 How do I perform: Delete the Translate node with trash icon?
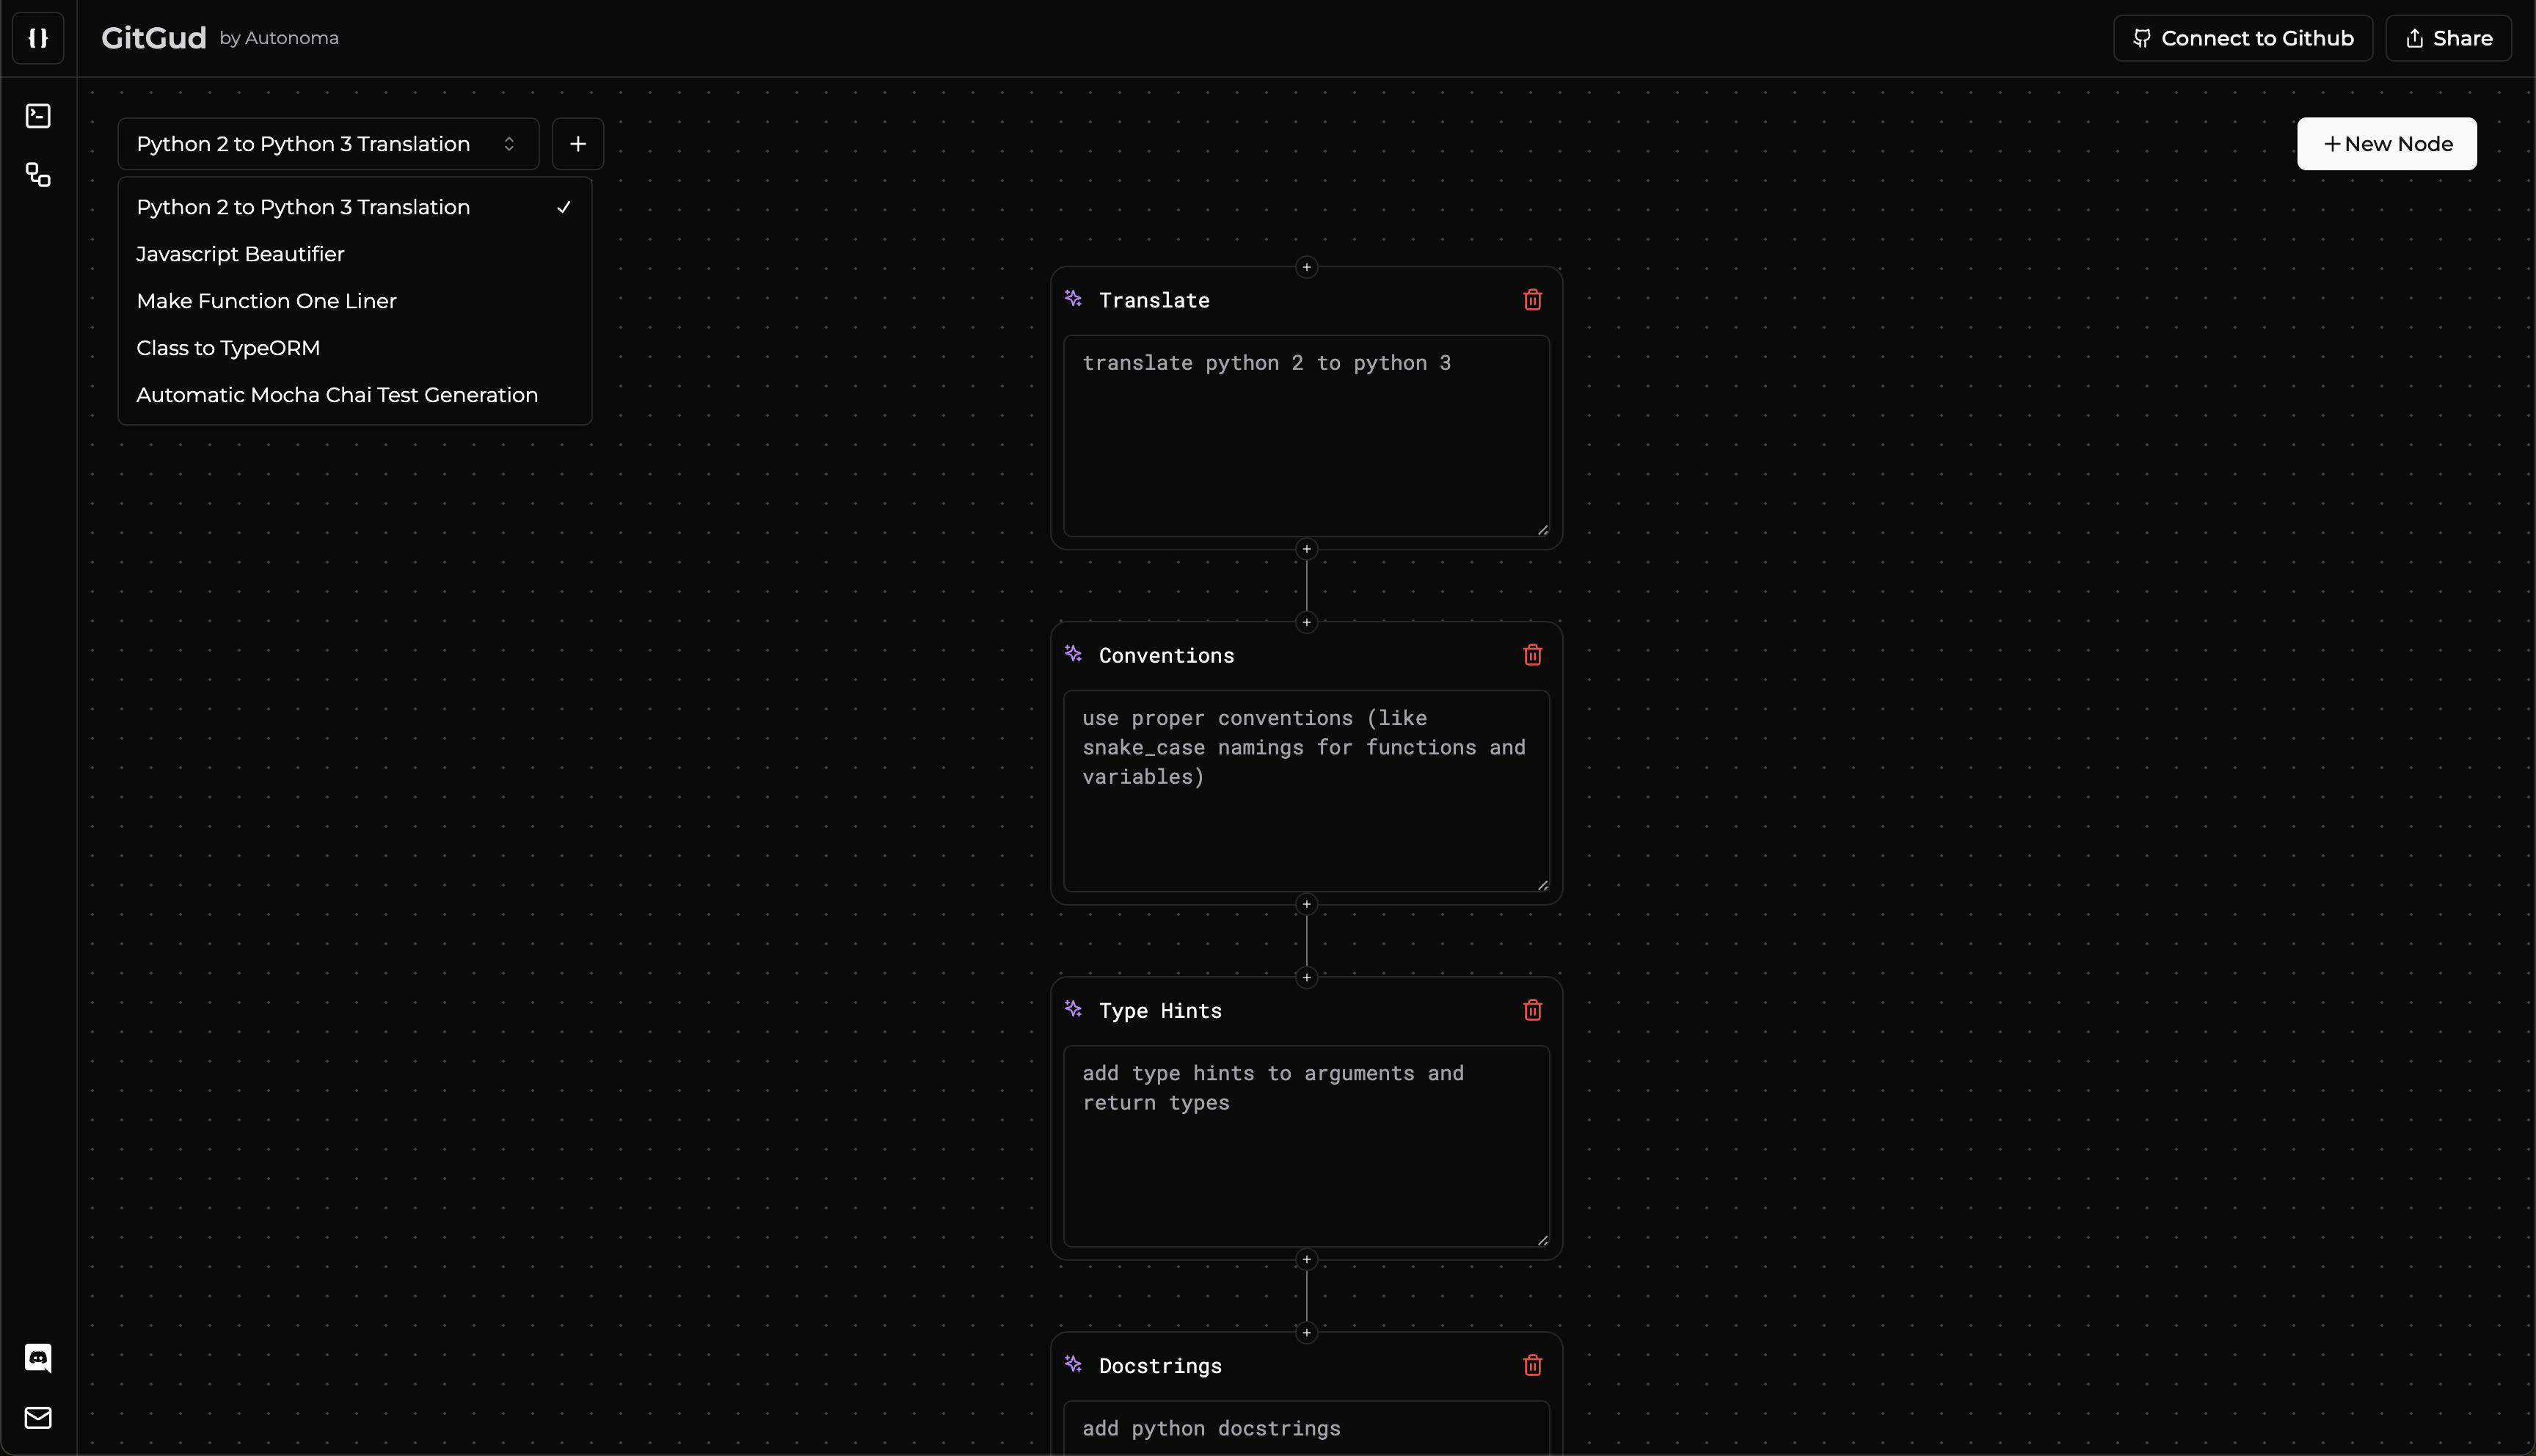(x=1532, y=300)
